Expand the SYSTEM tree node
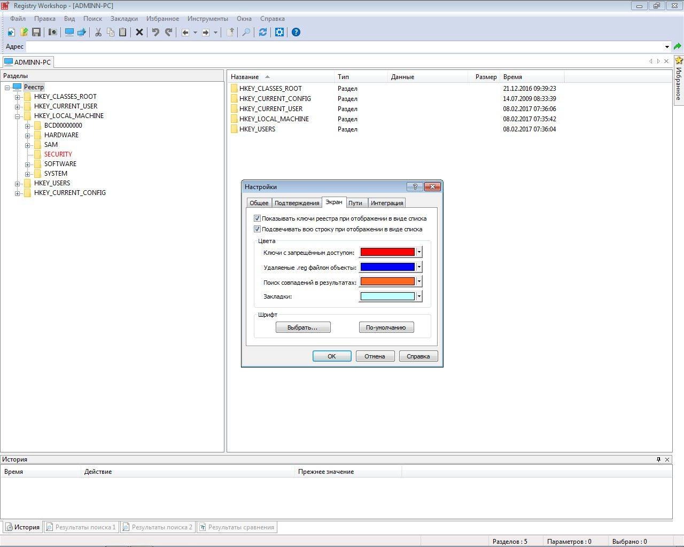Image resolution: width=684 pixels, height=547 pixels. click(28, 174)
